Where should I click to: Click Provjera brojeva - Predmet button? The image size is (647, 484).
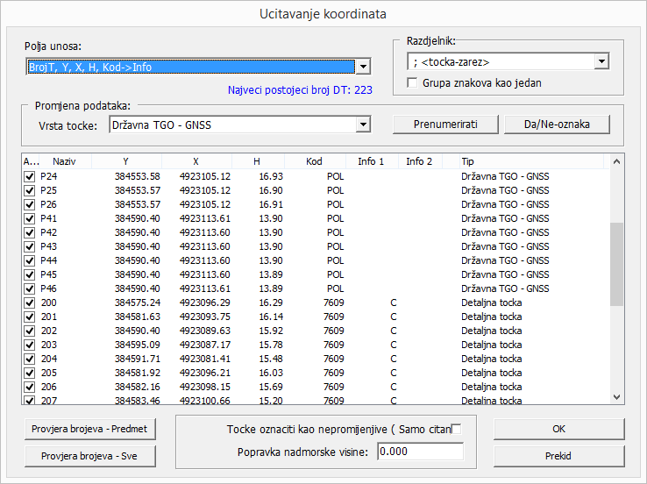[90, 429]
